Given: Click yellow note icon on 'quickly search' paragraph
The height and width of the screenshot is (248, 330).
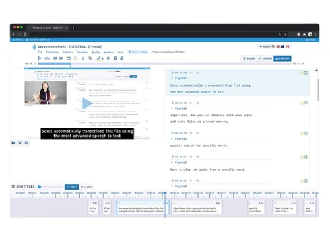Looking at the screenshot, I should point(302,134).
